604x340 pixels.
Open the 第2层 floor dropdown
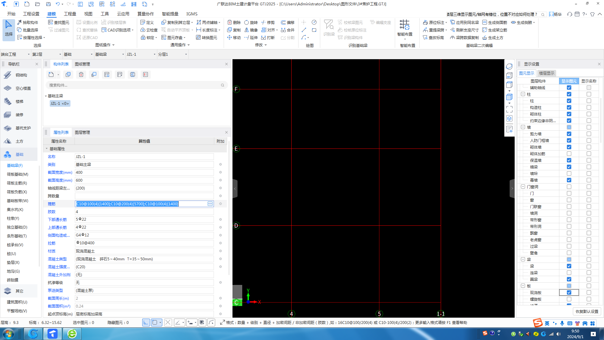47,54
